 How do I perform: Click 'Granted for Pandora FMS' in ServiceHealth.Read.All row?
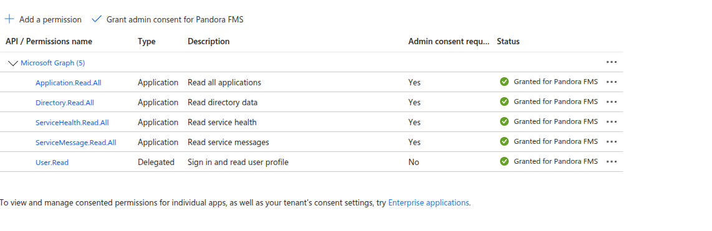556,121
